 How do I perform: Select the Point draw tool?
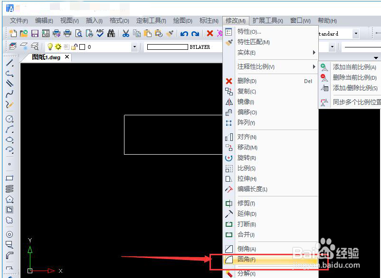point(10,164)
